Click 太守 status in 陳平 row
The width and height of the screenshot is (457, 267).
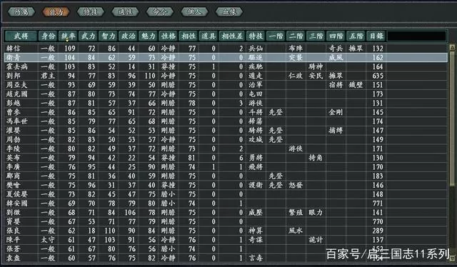(48, 240)
